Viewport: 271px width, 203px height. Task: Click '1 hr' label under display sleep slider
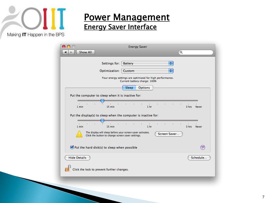[149, 127]
